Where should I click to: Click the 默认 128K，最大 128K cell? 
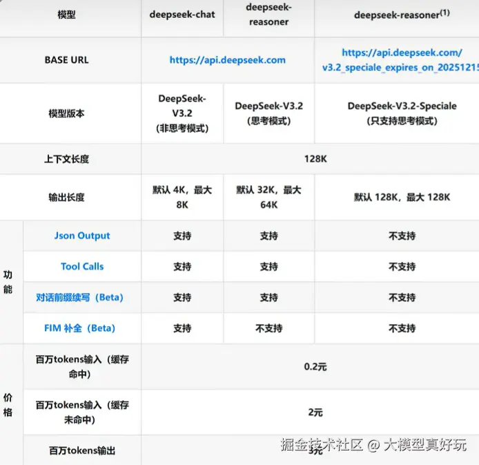click(x=402, y=197)
